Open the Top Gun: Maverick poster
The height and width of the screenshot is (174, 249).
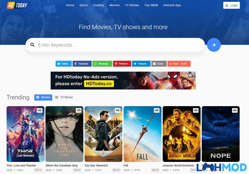pyautogui.click(x=103, y=134)
